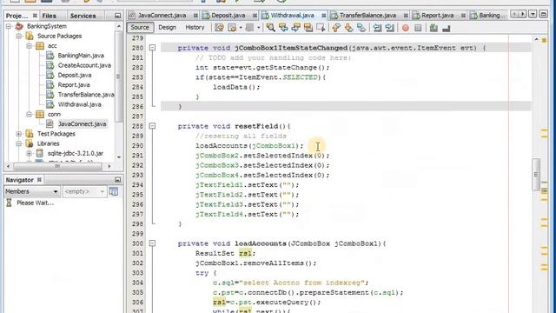The image size is (556, 313).
Task: Expand the sqlite-jdbc-3.21.0.jar node
Action: click(x=29, y=153)
